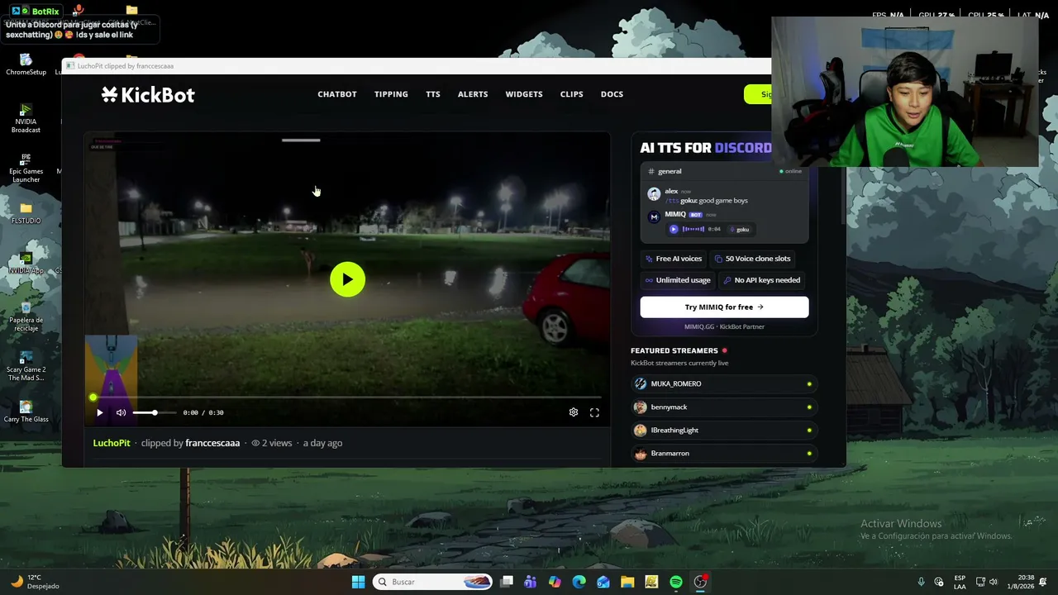Screen dimensions: 1058x595
Task: Click the NVIDIA App desktop icon
Action: (26, 264)
